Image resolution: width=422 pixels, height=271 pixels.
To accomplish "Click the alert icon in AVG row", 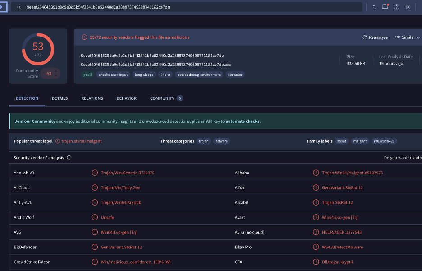I will pos(95,232).
